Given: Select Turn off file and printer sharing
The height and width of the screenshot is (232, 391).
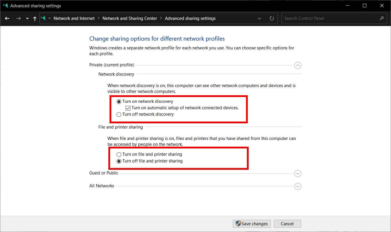Looking at the screenshot, I should [150, 161].
